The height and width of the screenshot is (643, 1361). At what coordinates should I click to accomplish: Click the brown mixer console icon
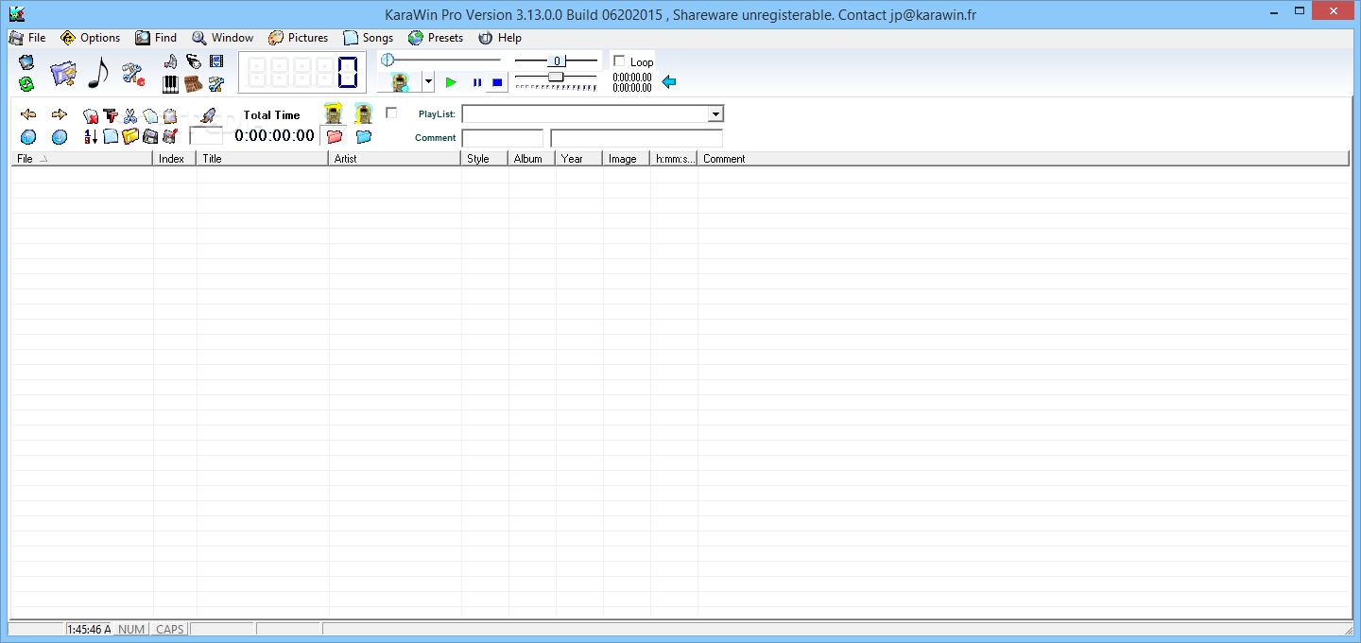[194, 84]
